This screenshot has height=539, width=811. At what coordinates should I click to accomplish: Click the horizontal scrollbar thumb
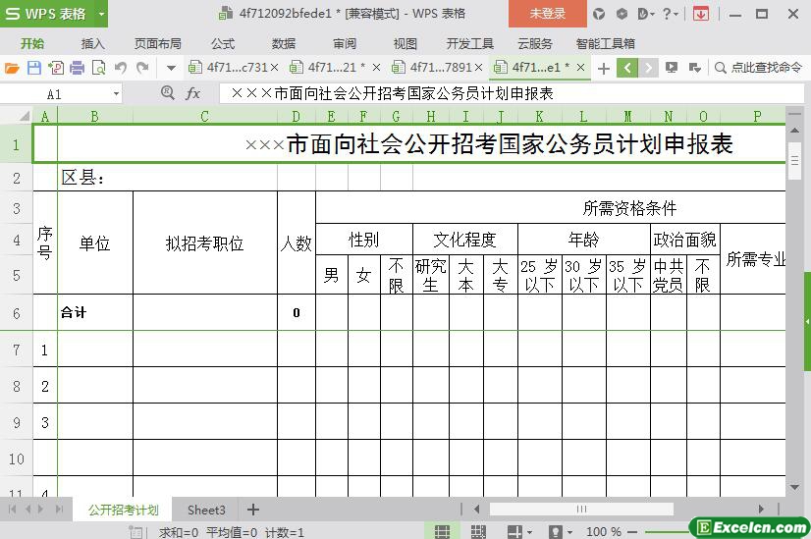click(x=581, y=509)
